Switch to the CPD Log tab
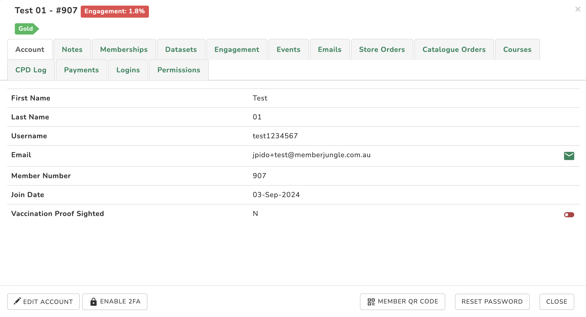This screenshot has height=317, width=586. [31, 70]
